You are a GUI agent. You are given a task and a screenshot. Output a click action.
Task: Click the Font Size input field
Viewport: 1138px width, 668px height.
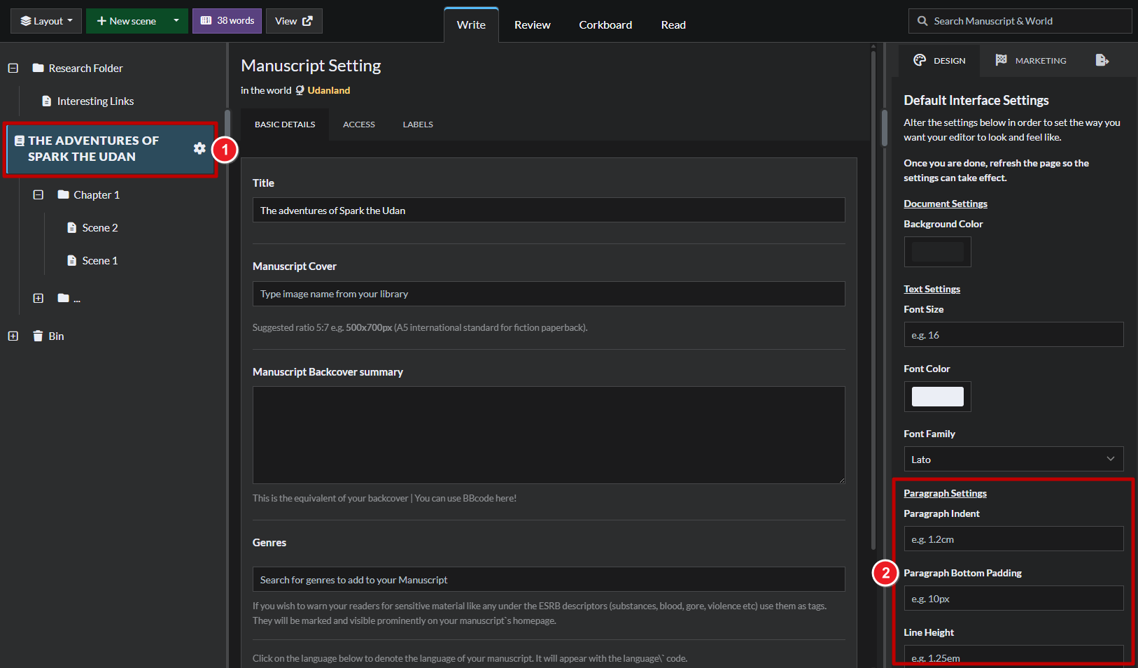1013,334
